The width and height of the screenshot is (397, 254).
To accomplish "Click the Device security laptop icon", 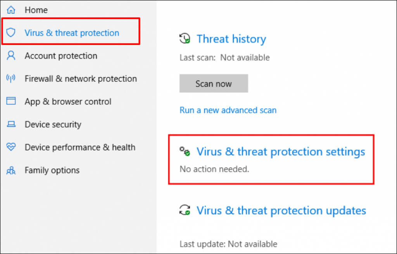I will [11, 124].
